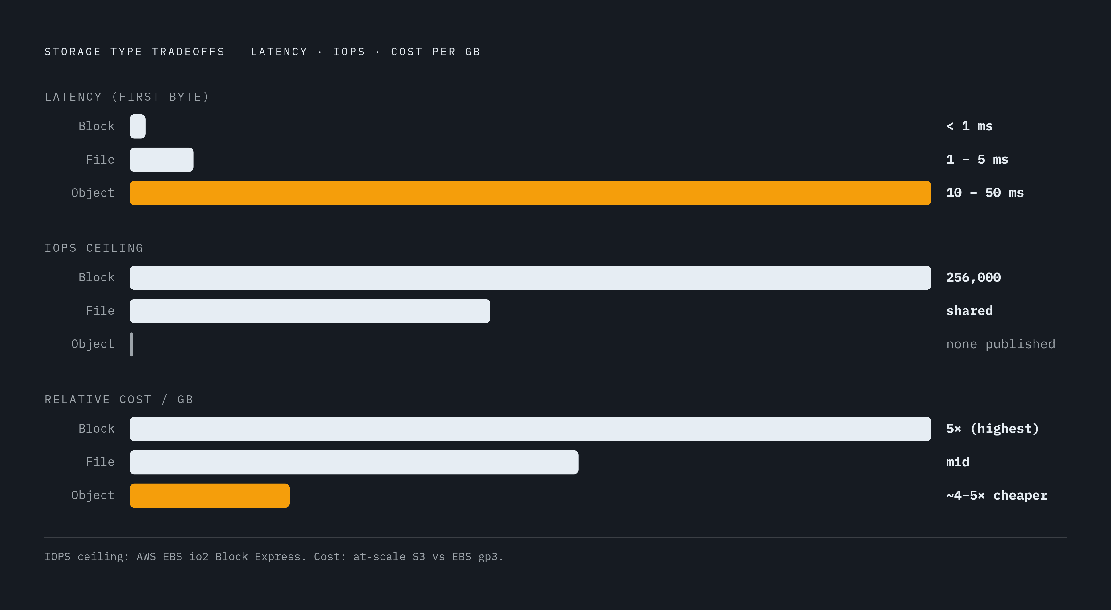Click the File IOPS ceiling bar
The image size is (1111, 610).
[x=310, y=311]
